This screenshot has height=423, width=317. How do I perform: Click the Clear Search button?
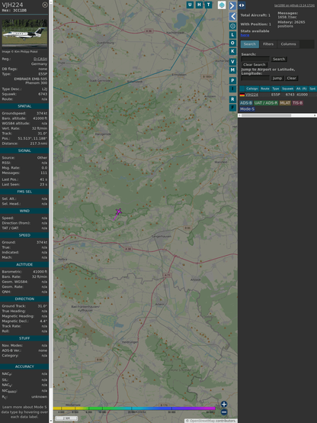[255, 65]
